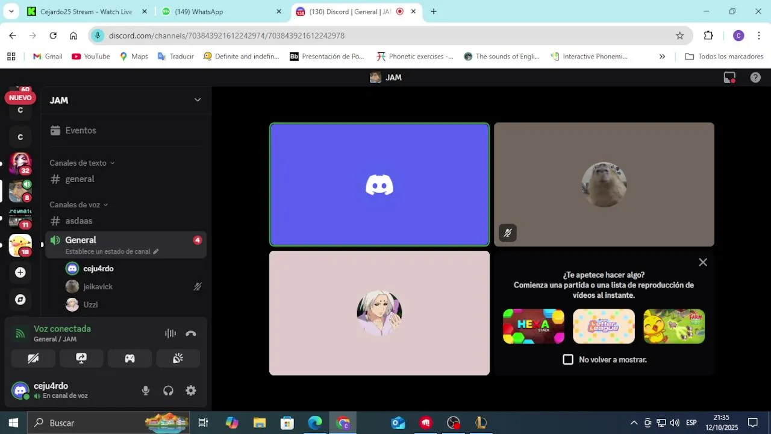Start an activity with the gamepad icon
The width and height of the screenshot is (771, 434).
tap(130, 358)
